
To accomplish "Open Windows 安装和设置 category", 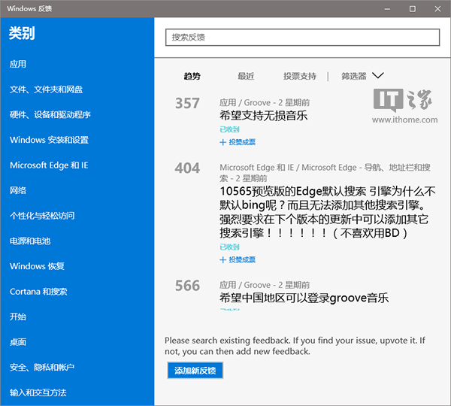I will pyautogui.click(x=49, y=140).
